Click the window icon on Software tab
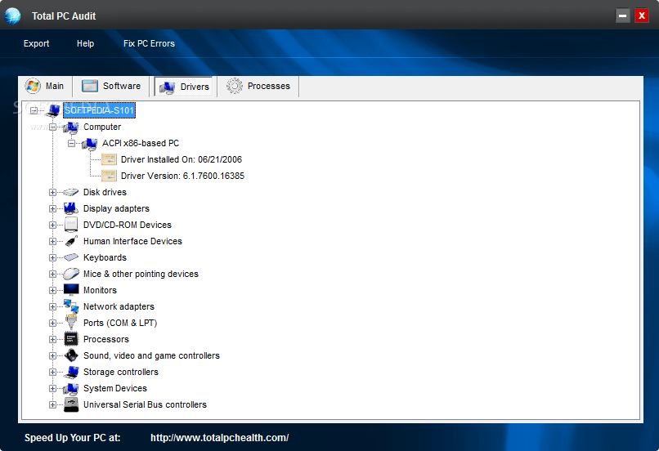659x451 pixels. [89, 86]
